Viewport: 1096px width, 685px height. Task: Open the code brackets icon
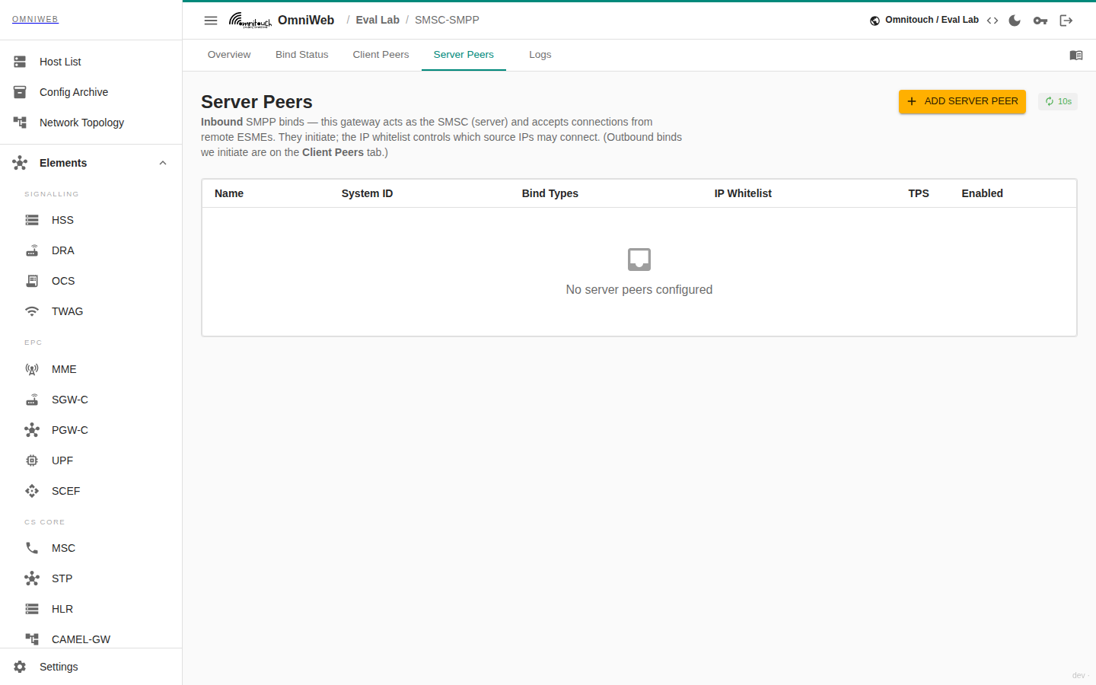tap(992, 21)
